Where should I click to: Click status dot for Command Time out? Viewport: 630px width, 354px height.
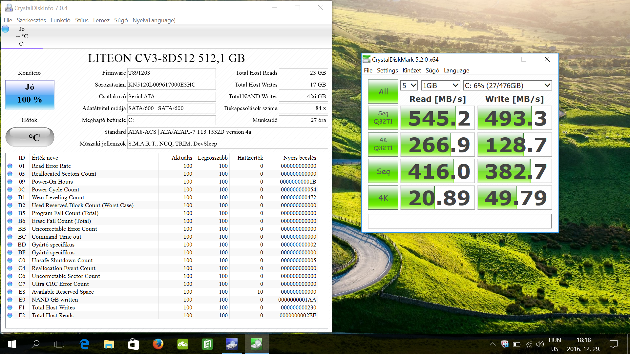pos(10,237)
